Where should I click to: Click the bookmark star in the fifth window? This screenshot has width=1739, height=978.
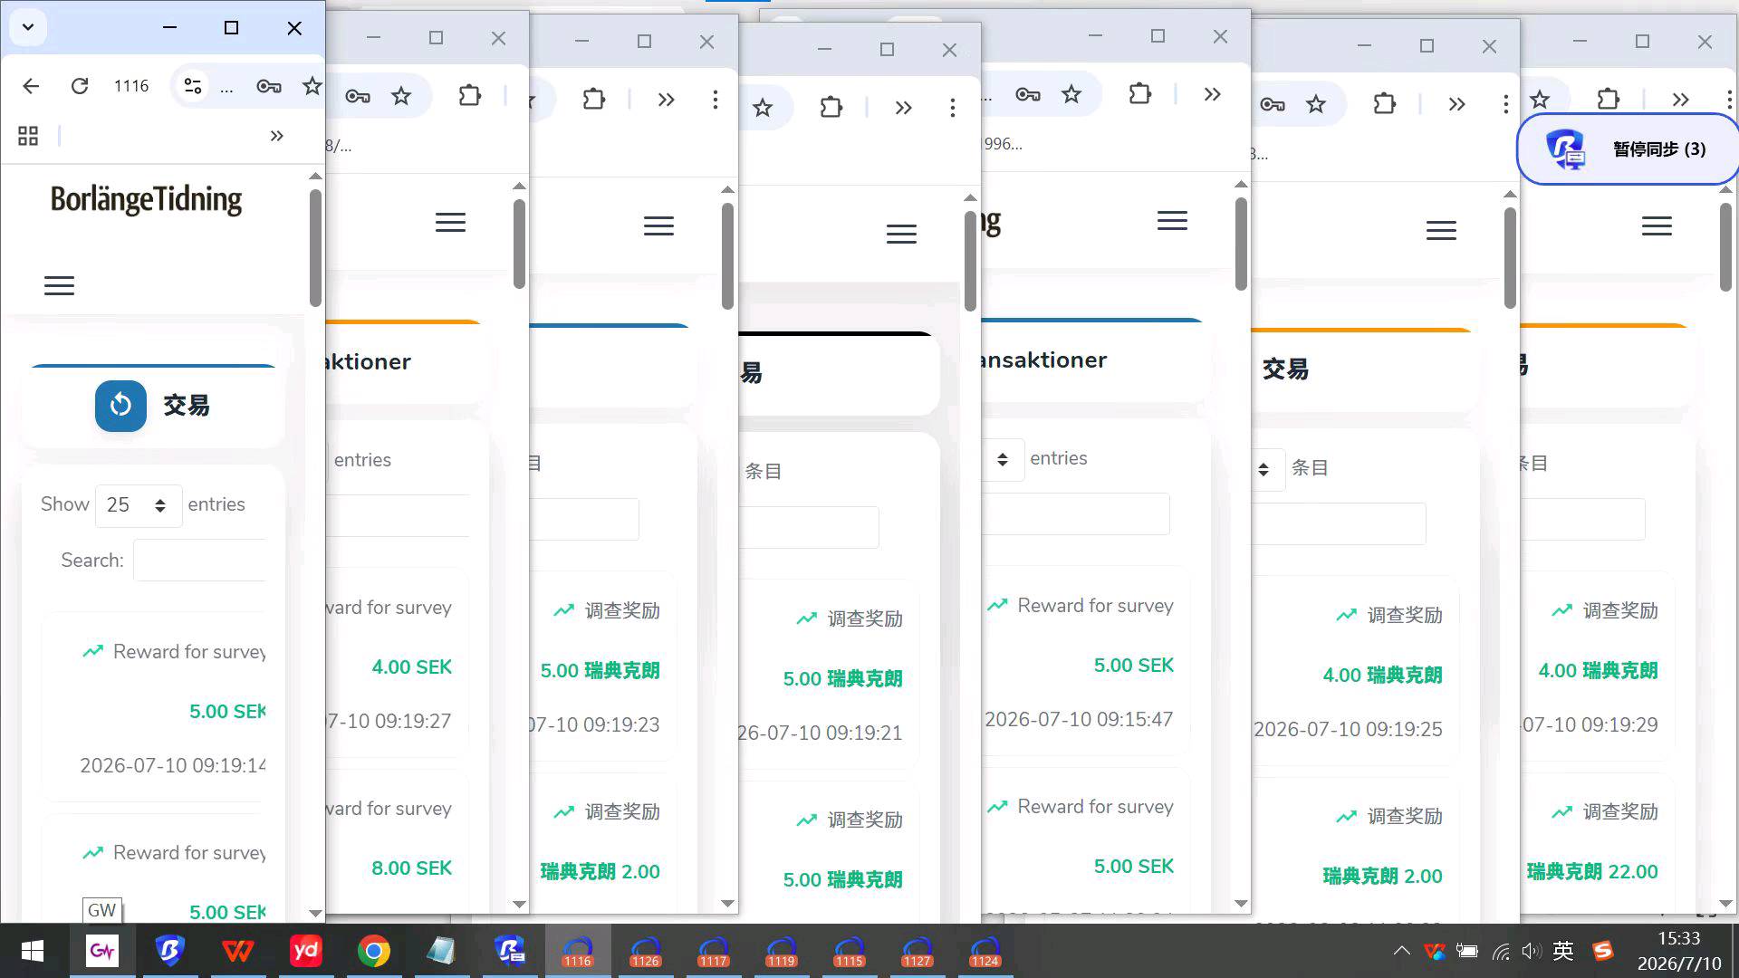pos(1071,94)
